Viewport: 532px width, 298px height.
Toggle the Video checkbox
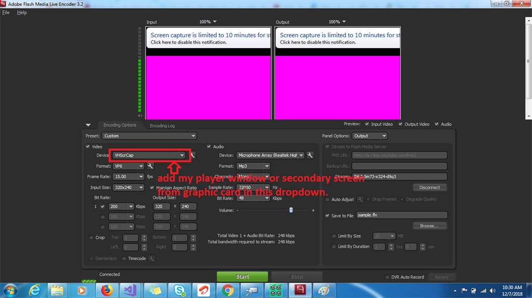88,146
